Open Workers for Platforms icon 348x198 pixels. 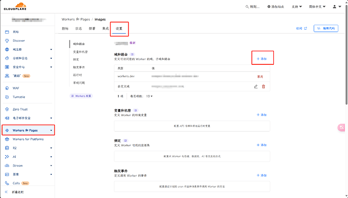coord(7,139)
